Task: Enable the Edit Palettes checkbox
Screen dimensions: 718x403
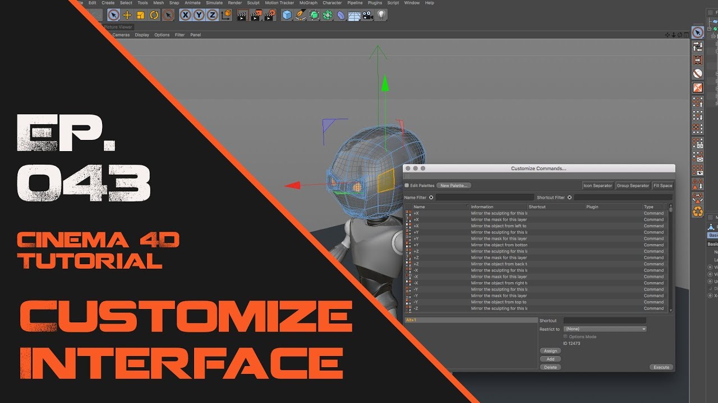Action: 407,186
